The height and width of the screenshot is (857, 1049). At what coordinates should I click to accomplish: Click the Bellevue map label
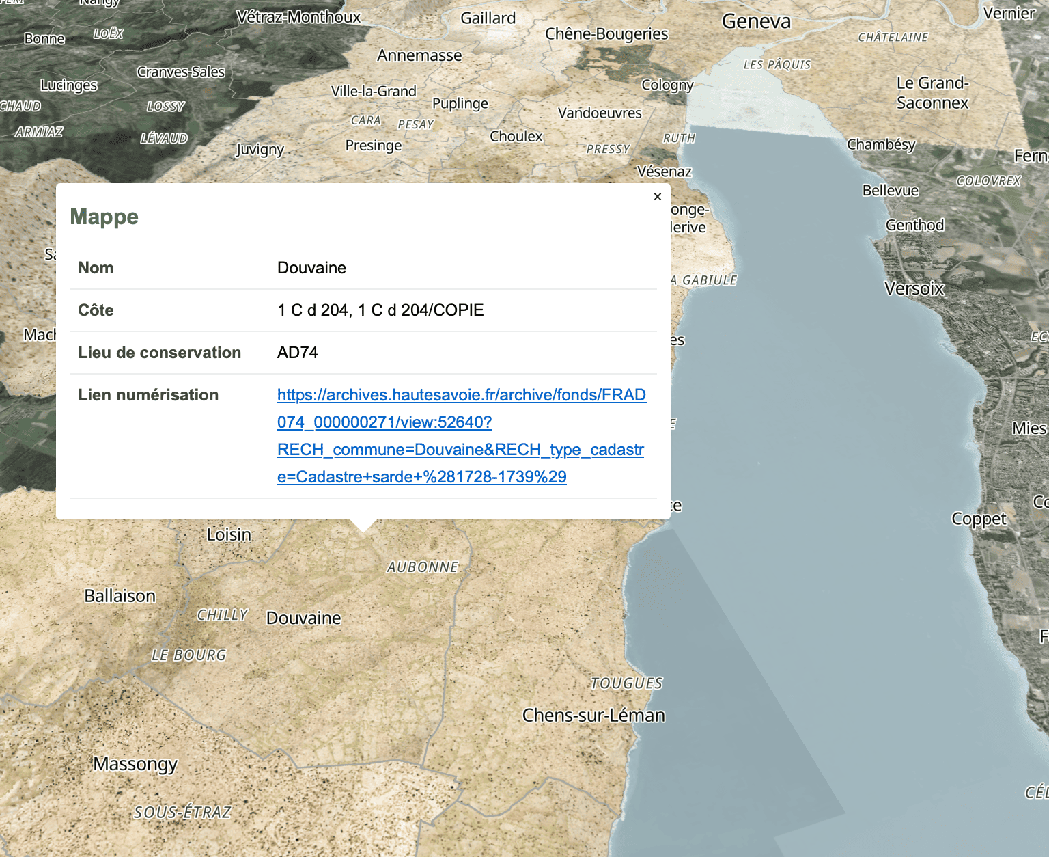[x=891, y=191]
